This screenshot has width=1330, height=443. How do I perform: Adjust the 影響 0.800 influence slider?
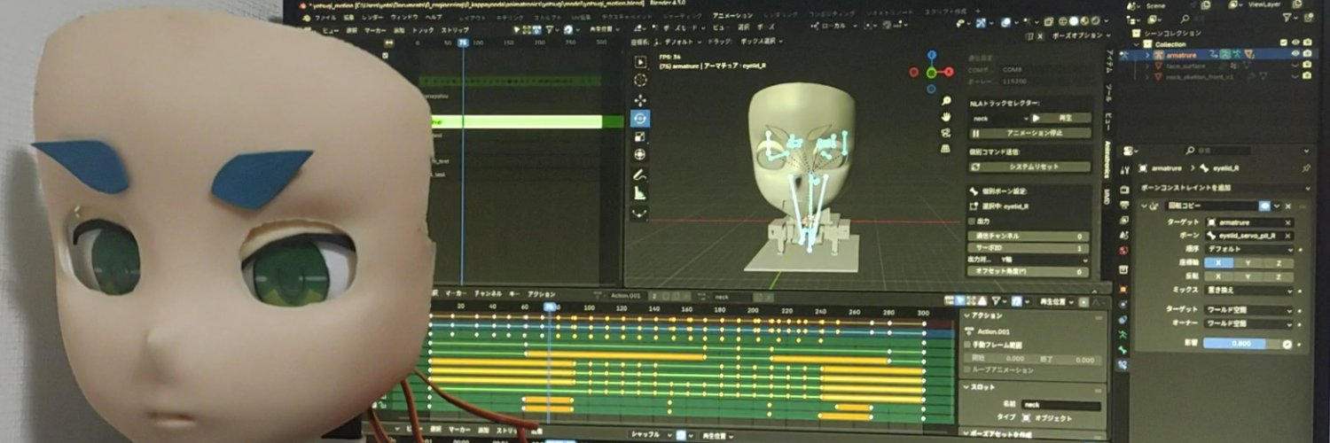pyautogui.click(x=1248, y=343)
